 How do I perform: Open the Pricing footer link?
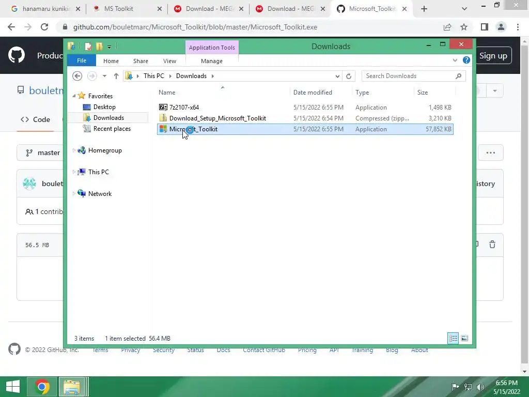(x=307, y=350)
